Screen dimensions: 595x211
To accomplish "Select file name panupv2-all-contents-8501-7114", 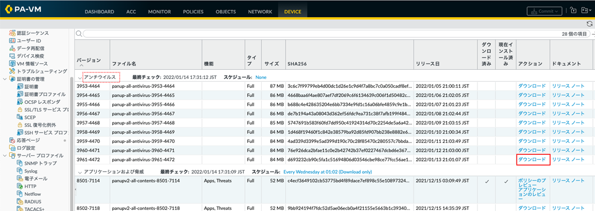I will 146,181.
